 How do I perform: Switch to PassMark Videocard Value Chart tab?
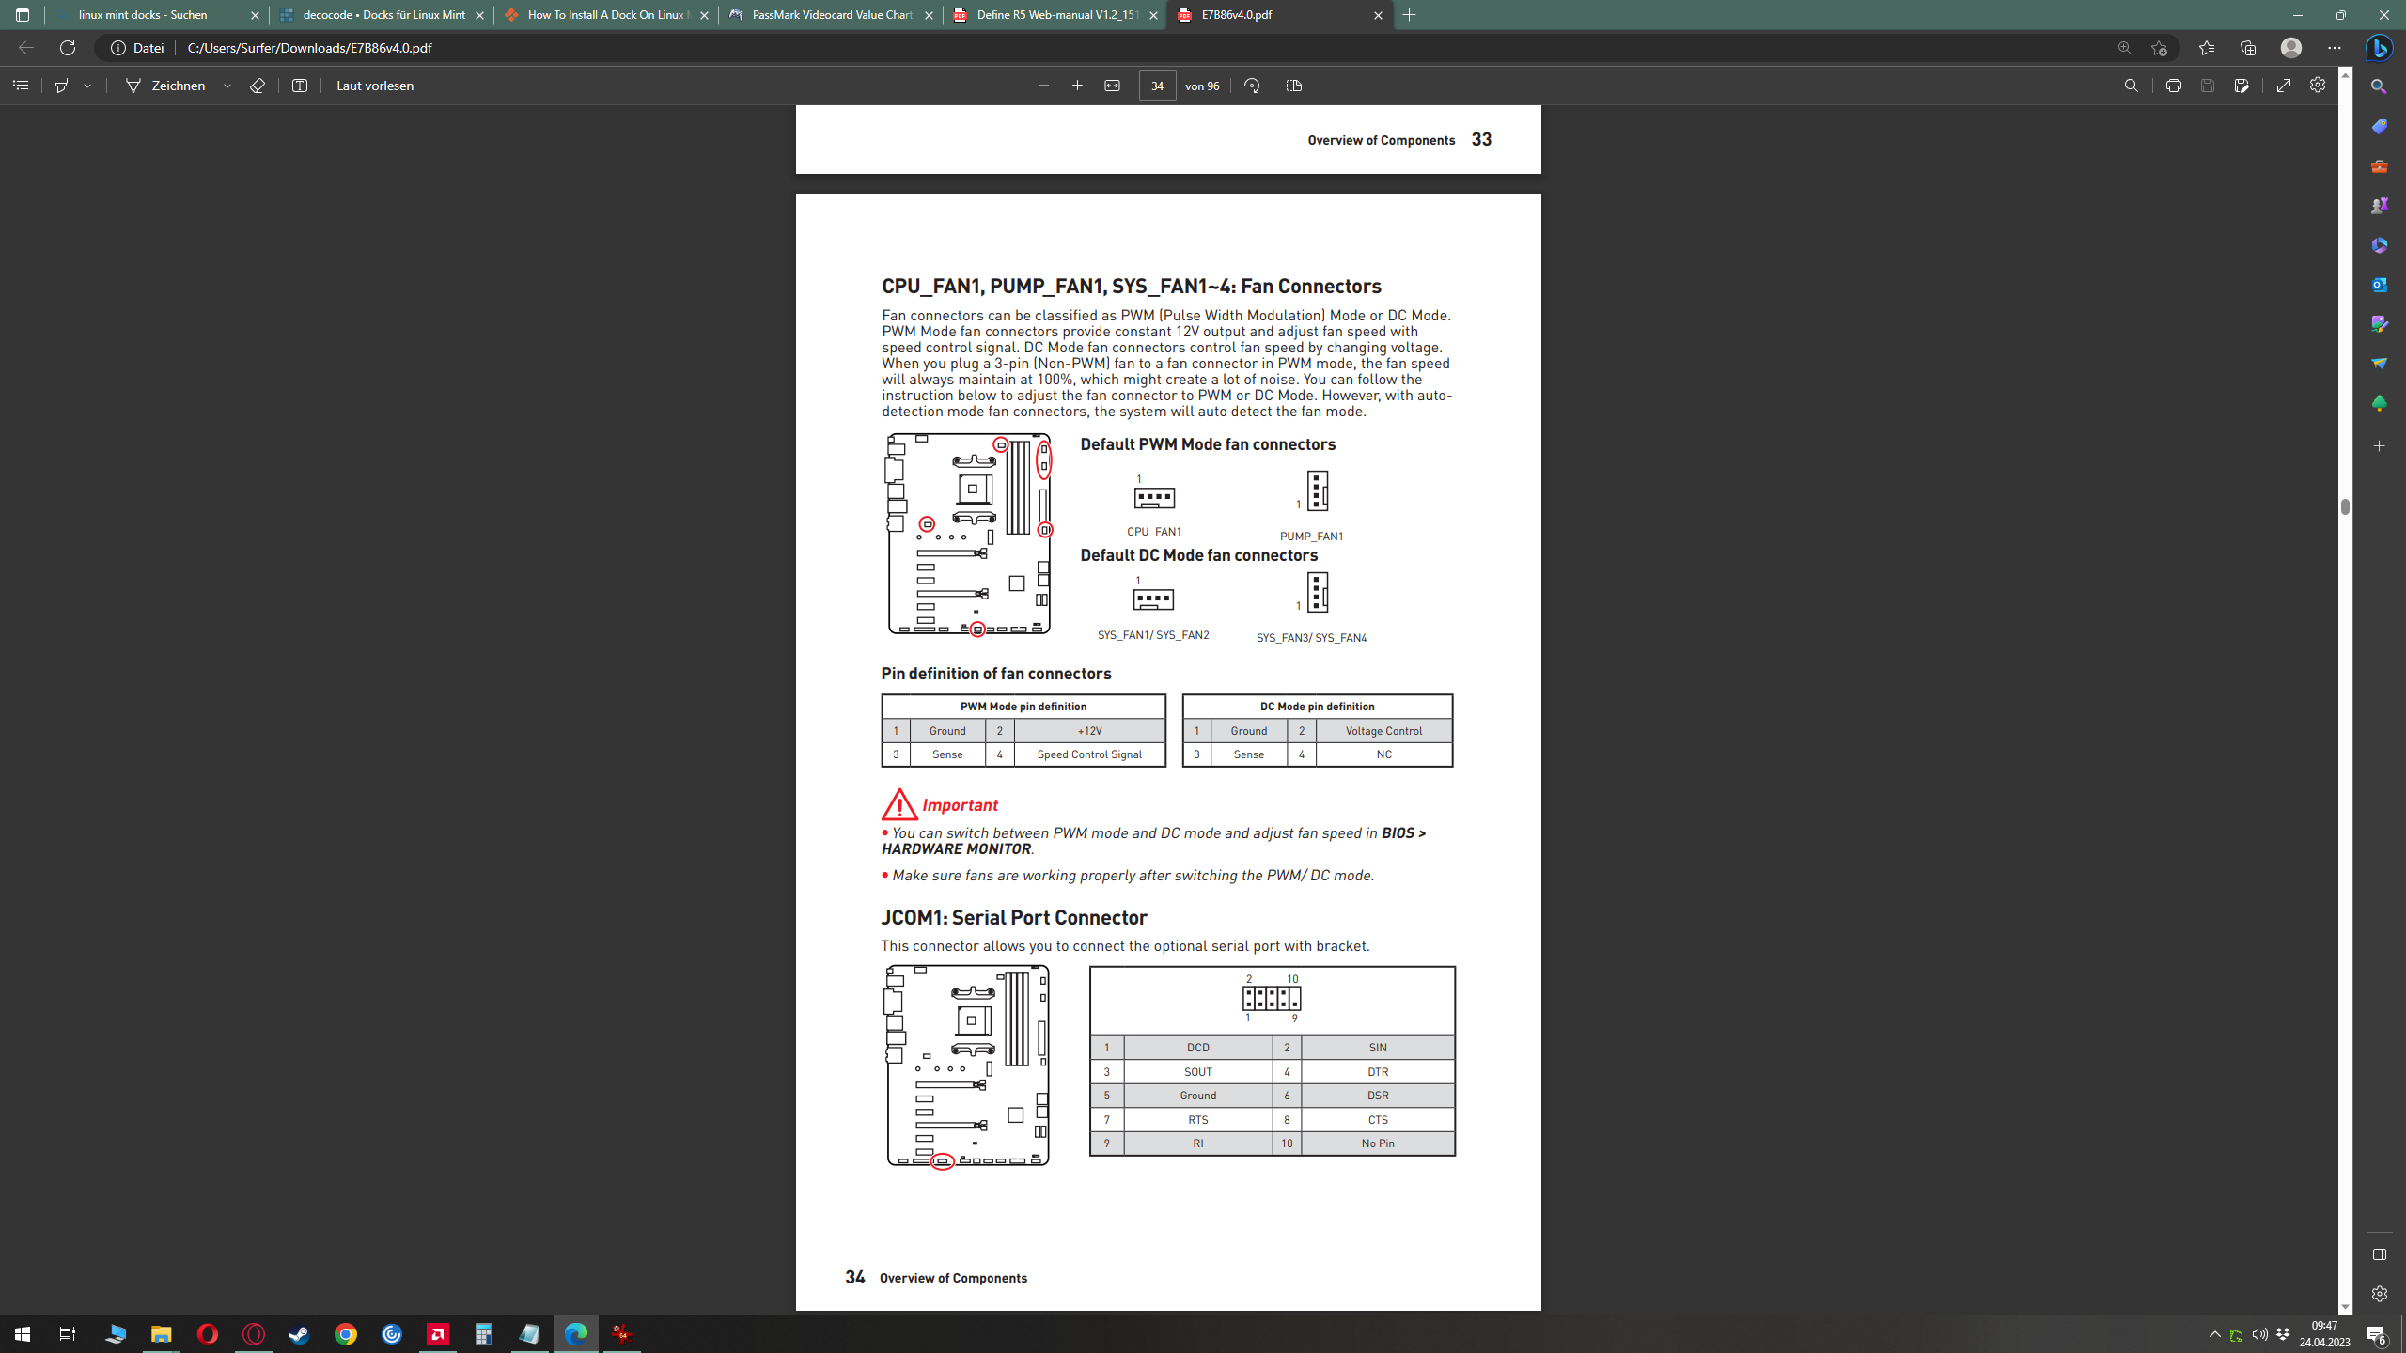[x=831, y=15]
